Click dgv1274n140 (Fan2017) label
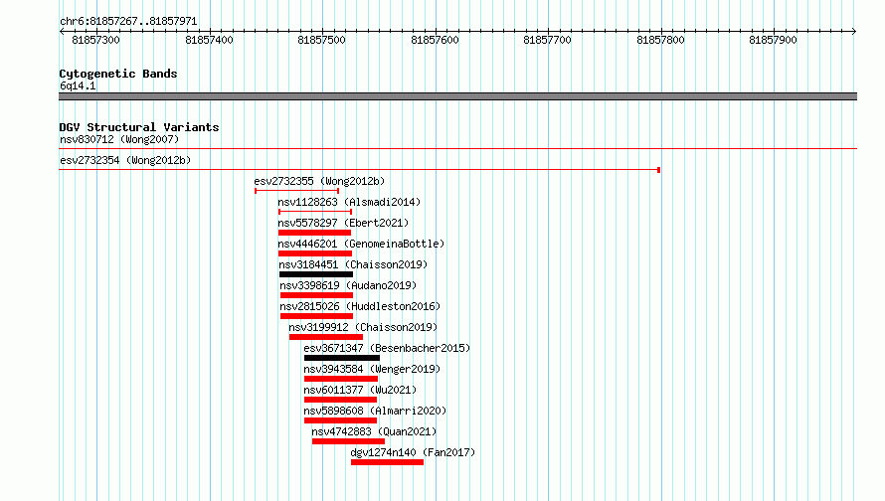Viewport: 885px width, 501px height. point(413,452)
